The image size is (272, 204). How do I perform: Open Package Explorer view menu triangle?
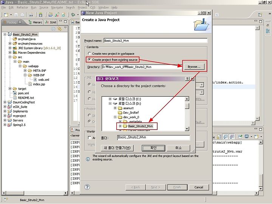65,28
